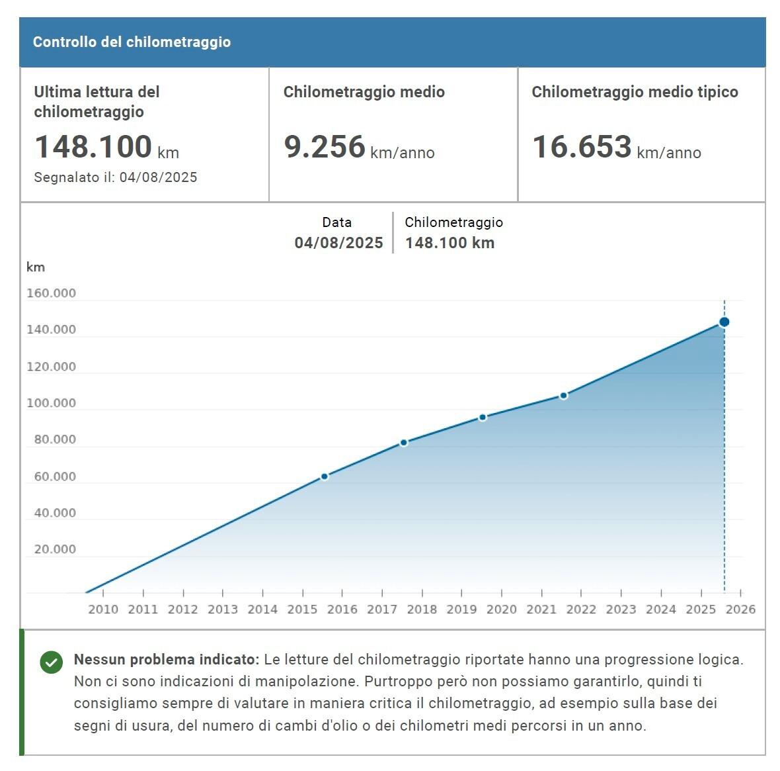Click the tooltip mileage '148.100 km' above chart
Screen dimensions: 780x771
click(x=449, y=243)
